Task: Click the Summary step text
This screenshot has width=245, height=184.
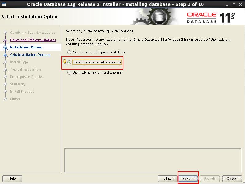Action: point(18,84)
